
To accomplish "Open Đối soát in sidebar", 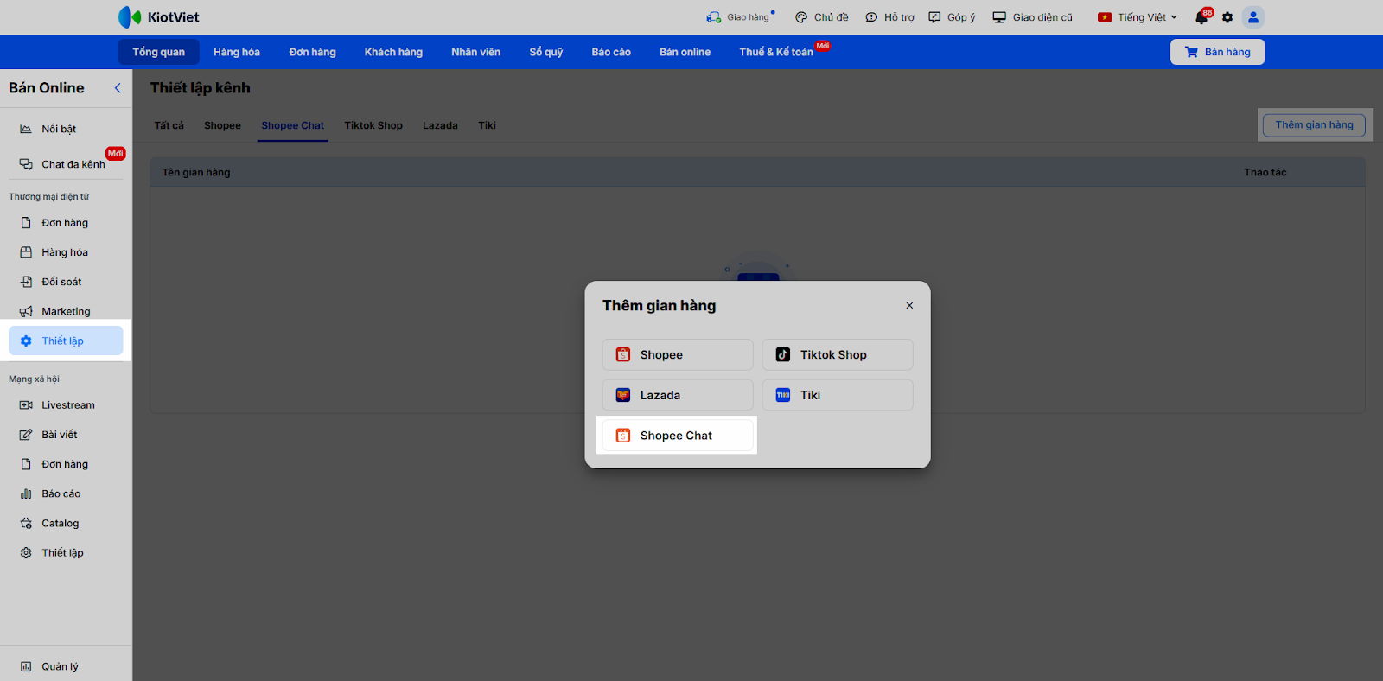I will click(x=66, y=282).
